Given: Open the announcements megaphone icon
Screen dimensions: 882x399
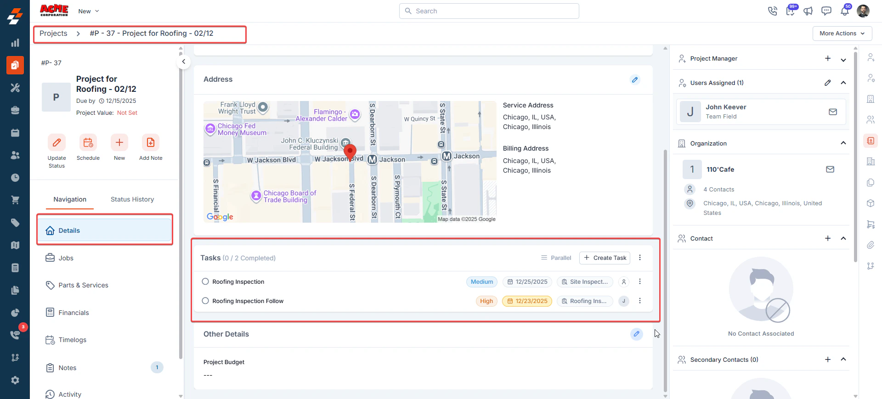Looking at the screenshot, I should (x=808, y=11).
